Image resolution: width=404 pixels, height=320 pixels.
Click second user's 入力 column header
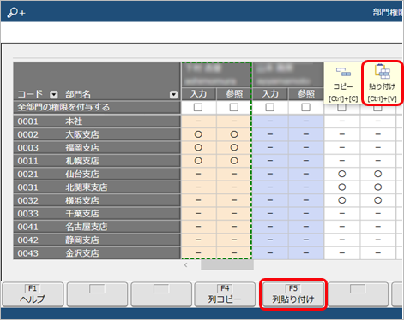(x=270, y=94)
